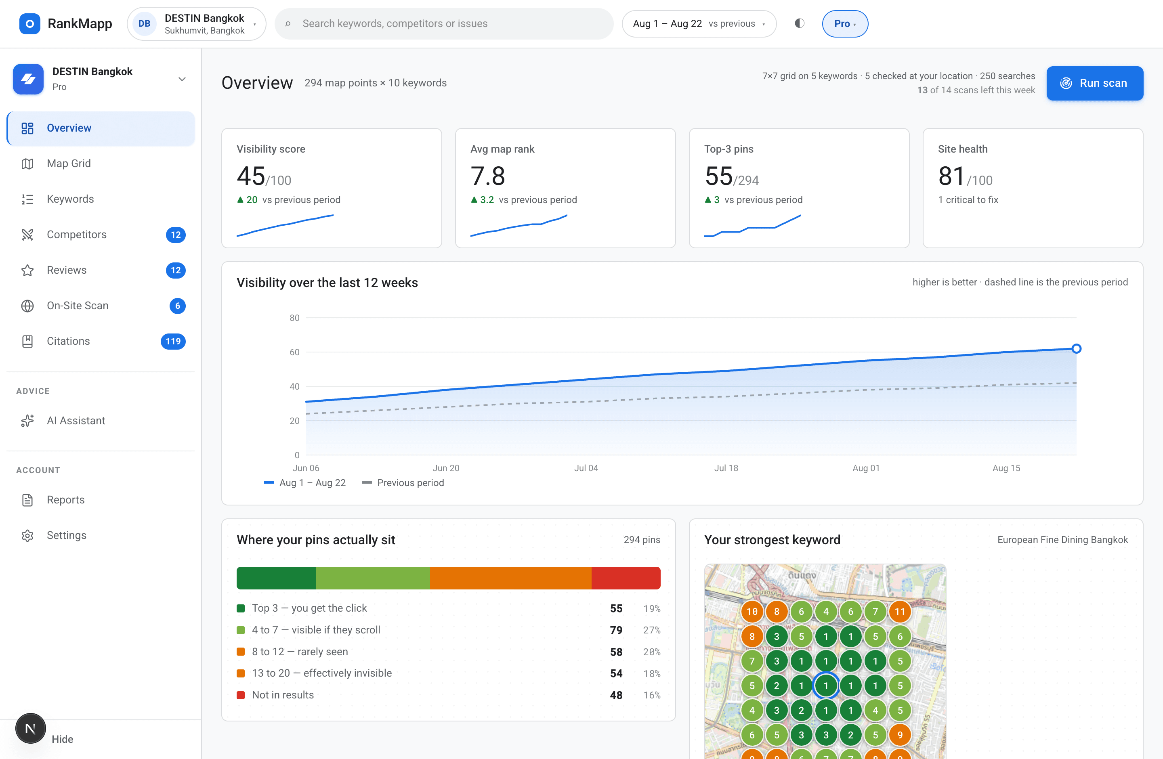
Task: Focus the Search keywords, competitors or issues field
Action: [x=444, y=23]
